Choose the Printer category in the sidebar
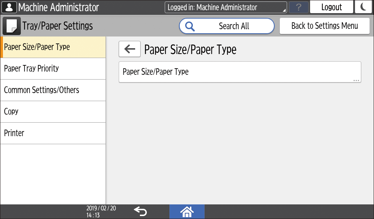The width and height of the screenshot is (374, 219). [53, 133]
